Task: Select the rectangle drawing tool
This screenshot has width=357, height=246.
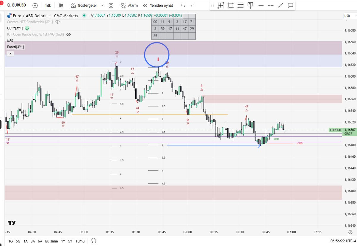Action: point(231,5)
